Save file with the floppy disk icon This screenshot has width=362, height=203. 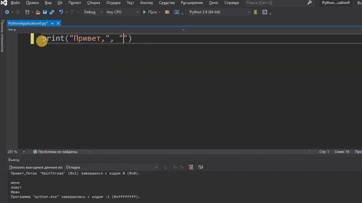coord(45,12)
